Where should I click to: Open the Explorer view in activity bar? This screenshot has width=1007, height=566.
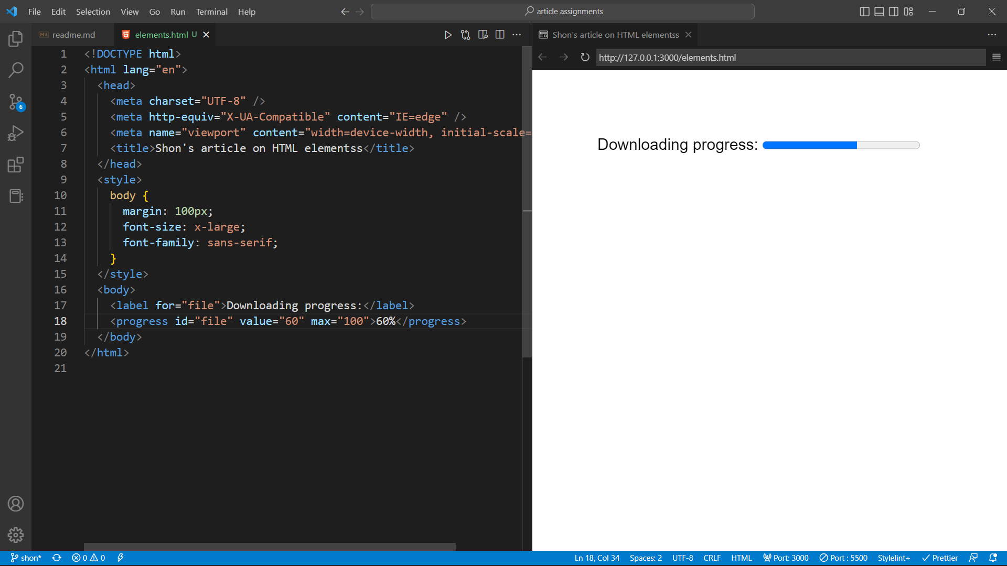(x=16, y=39)
